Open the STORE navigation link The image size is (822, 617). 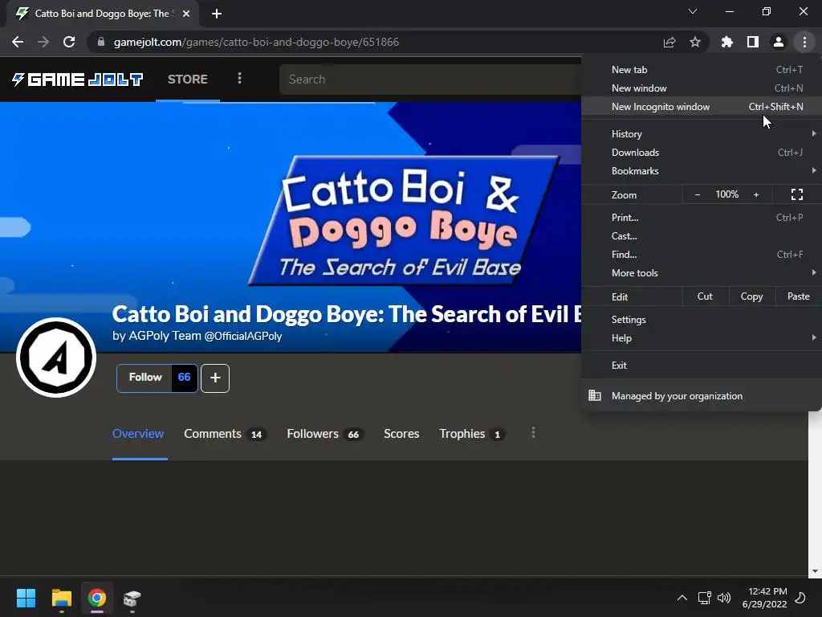click(x=188, y=80)
